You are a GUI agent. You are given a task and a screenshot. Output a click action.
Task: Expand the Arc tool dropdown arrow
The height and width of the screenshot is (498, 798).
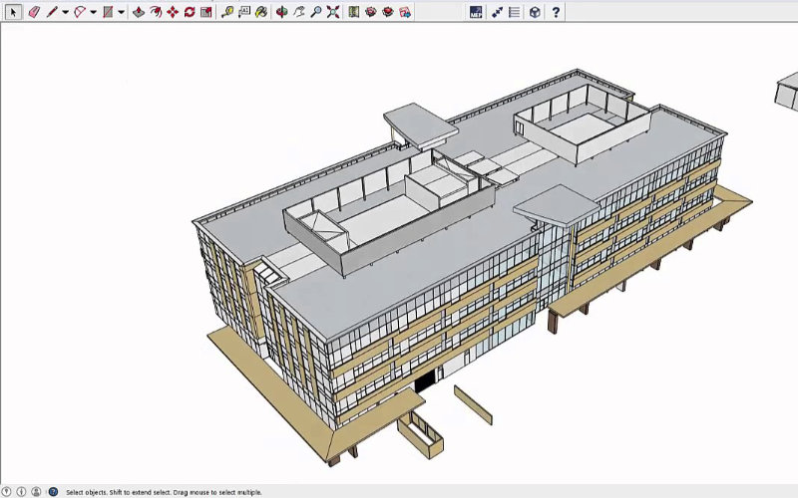(93, 13)
